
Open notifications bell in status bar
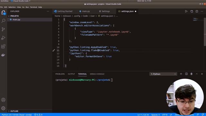click(x=203, y=115)
